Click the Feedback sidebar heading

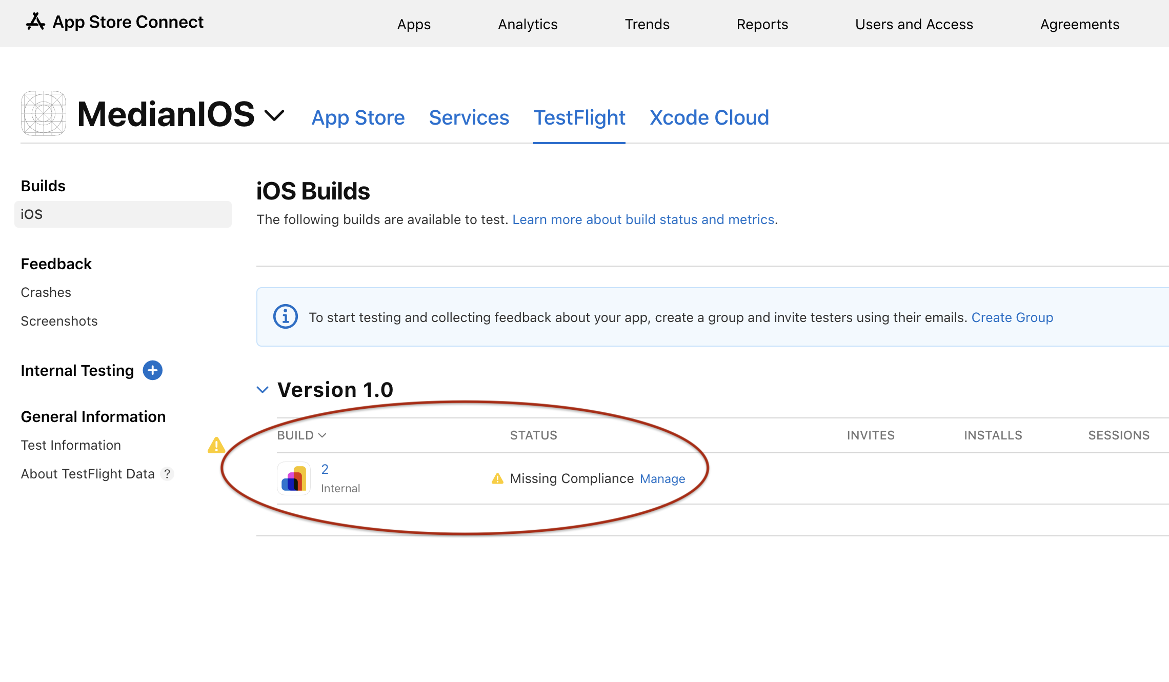tap(56, 264)
